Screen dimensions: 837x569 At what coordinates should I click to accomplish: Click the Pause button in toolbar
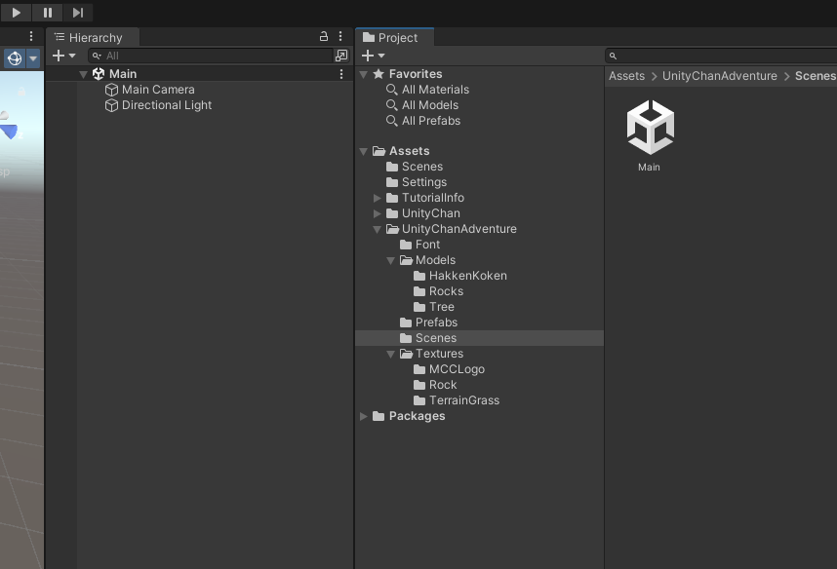coord(47,13)
